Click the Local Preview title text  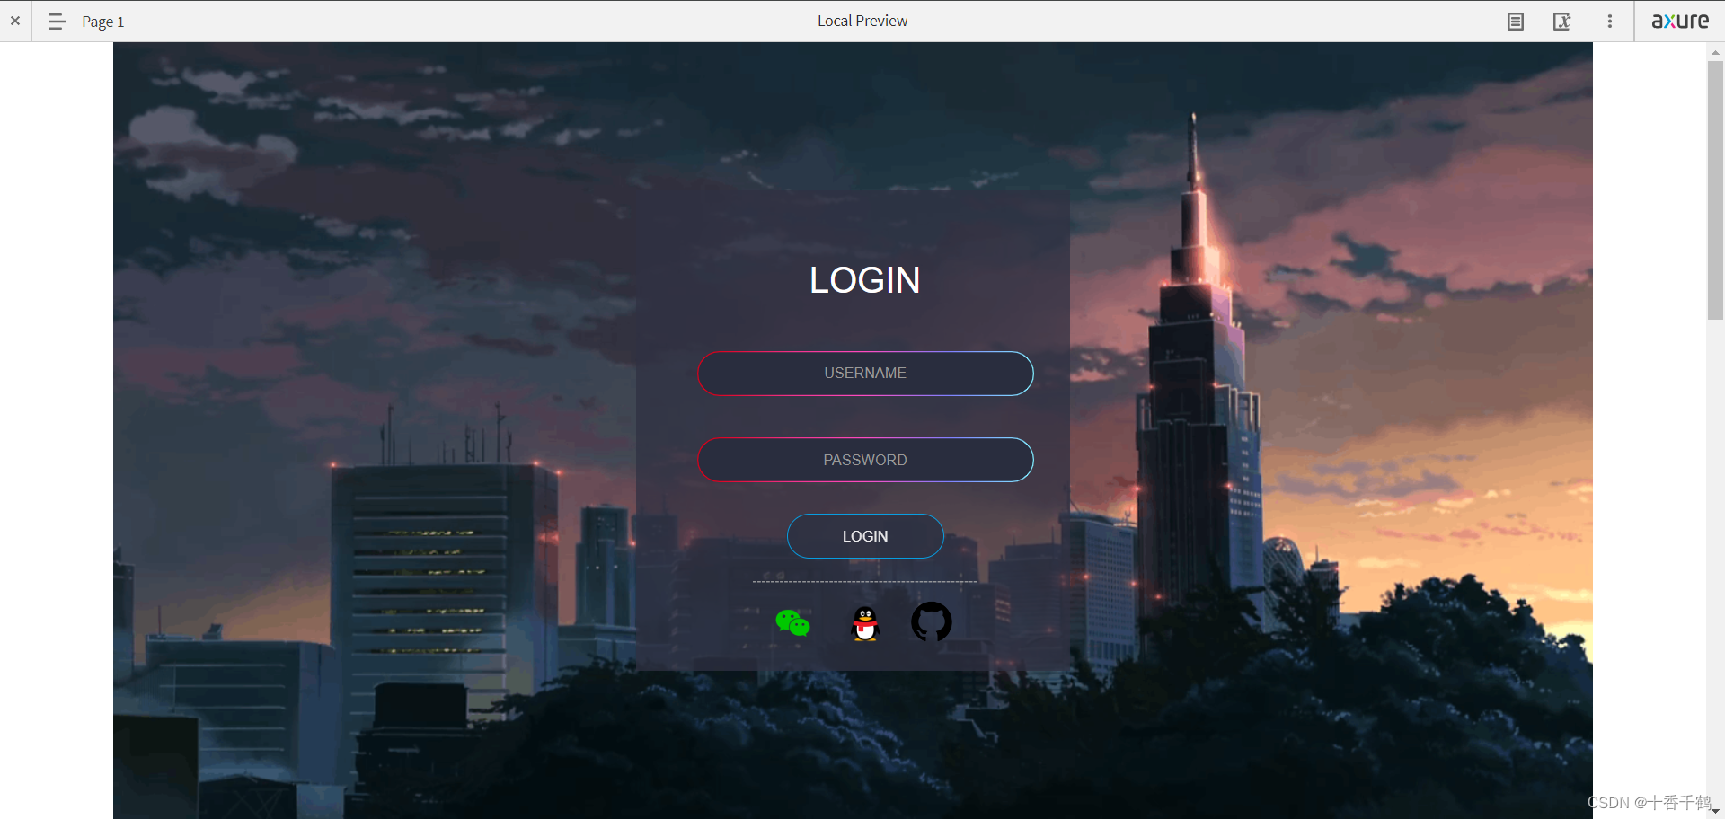862,21
